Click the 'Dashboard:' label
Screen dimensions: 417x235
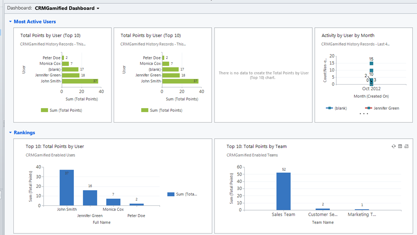tap(20, 8)
